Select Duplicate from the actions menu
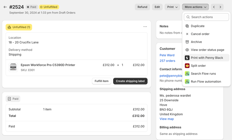Screen dimensions: 232x140 (206, 26)
